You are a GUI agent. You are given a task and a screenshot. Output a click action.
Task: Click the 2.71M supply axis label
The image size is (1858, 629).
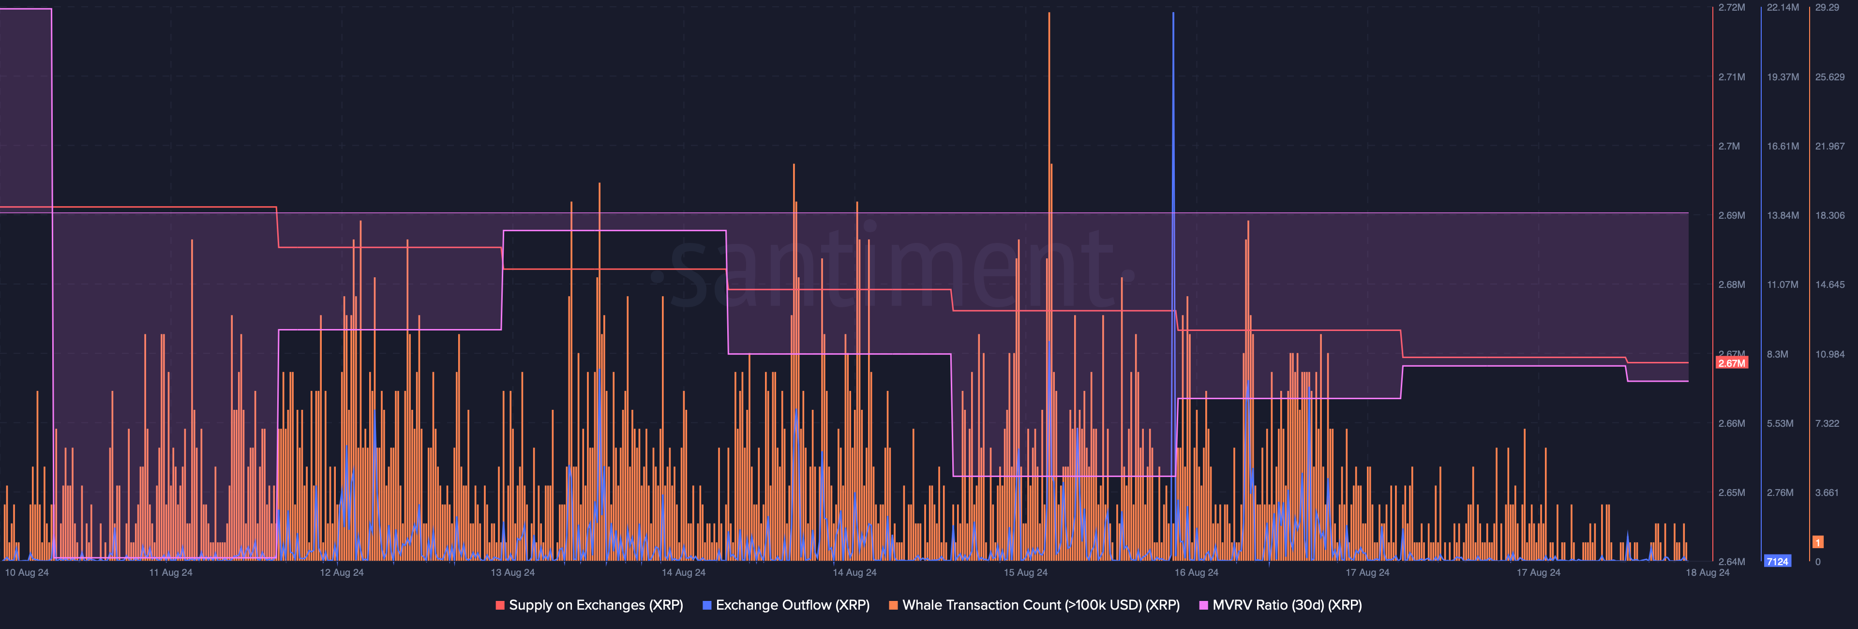pos(1732,77)
